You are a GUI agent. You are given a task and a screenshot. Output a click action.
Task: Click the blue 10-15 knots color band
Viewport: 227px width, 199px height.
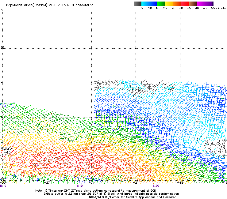(153, 4)
